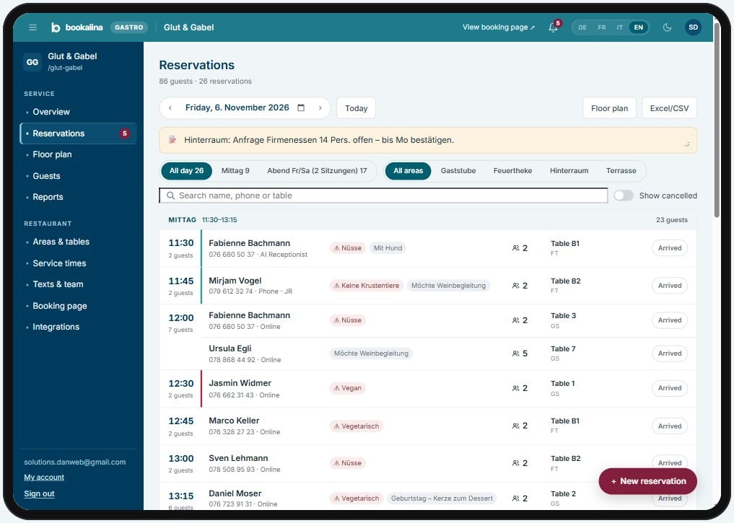
Task: Open the calendar date picker icon
Action: coord(301,107)
